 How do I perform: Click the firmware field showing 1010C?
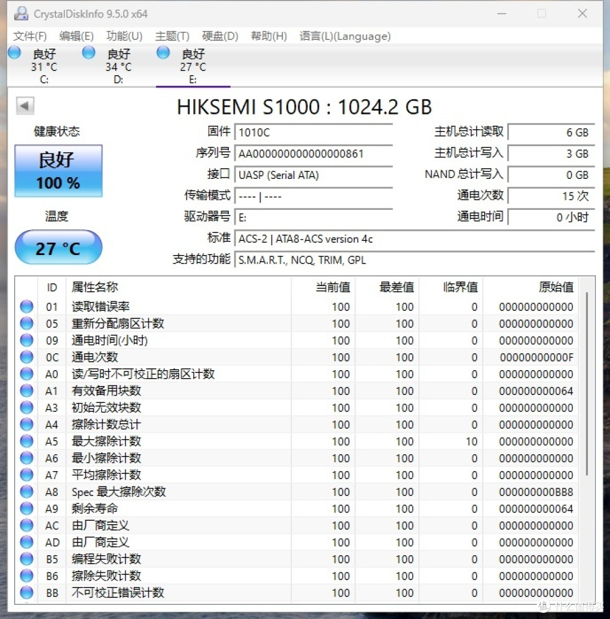click(x=313, y=132)
